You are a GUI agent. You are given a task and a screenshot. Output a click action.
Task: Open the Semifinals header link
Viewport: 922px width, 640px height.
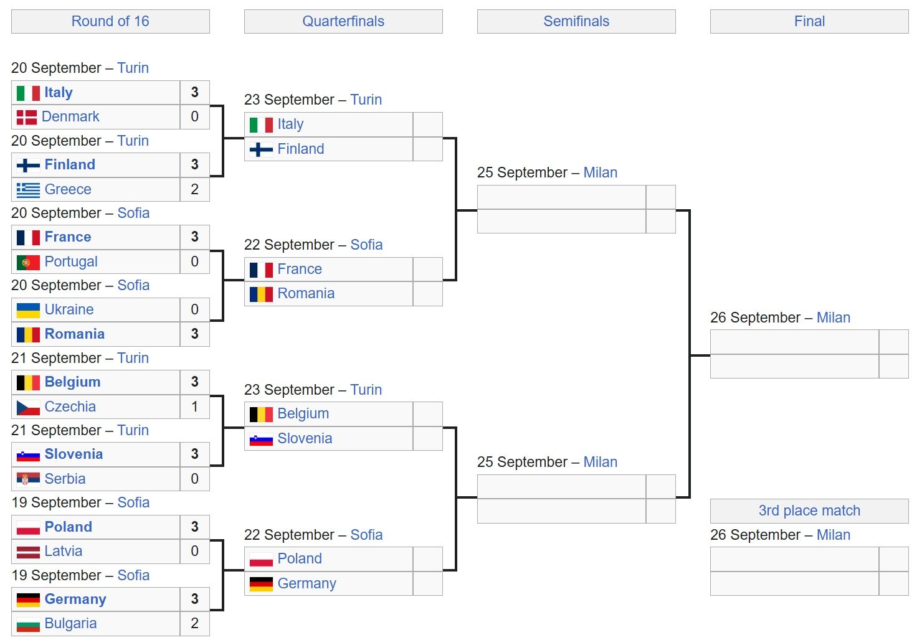pyautogui.click(x=576, y=21)
